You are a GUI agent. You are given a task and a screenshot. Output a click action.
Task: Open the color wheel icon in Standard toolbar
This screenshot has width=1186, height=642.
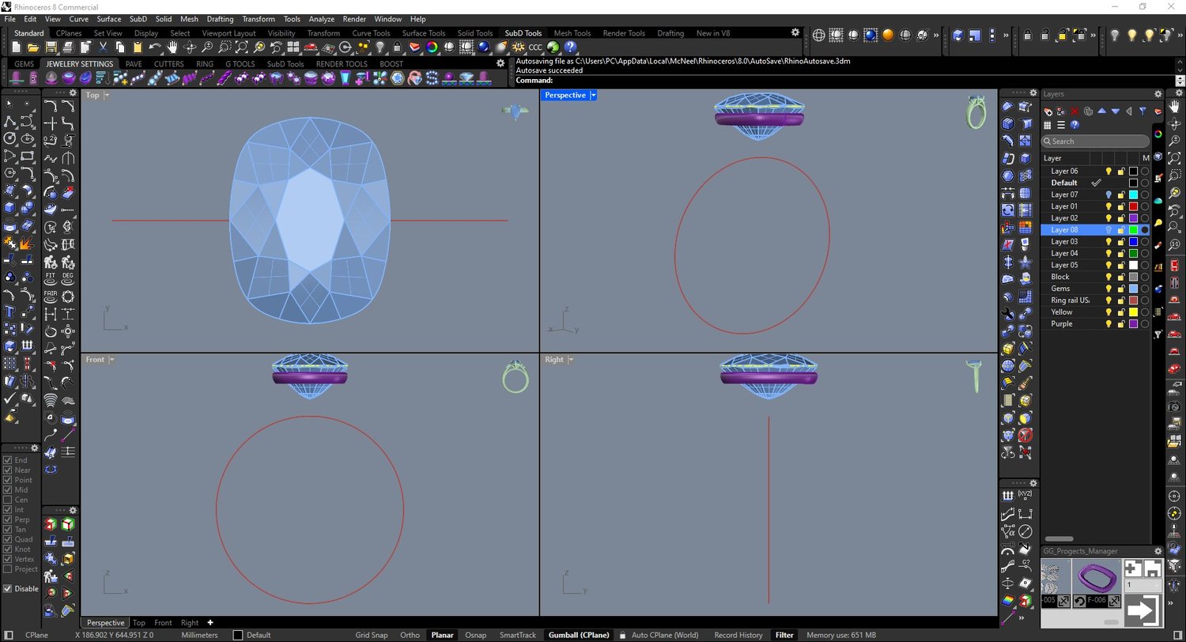tap(432, 47)
